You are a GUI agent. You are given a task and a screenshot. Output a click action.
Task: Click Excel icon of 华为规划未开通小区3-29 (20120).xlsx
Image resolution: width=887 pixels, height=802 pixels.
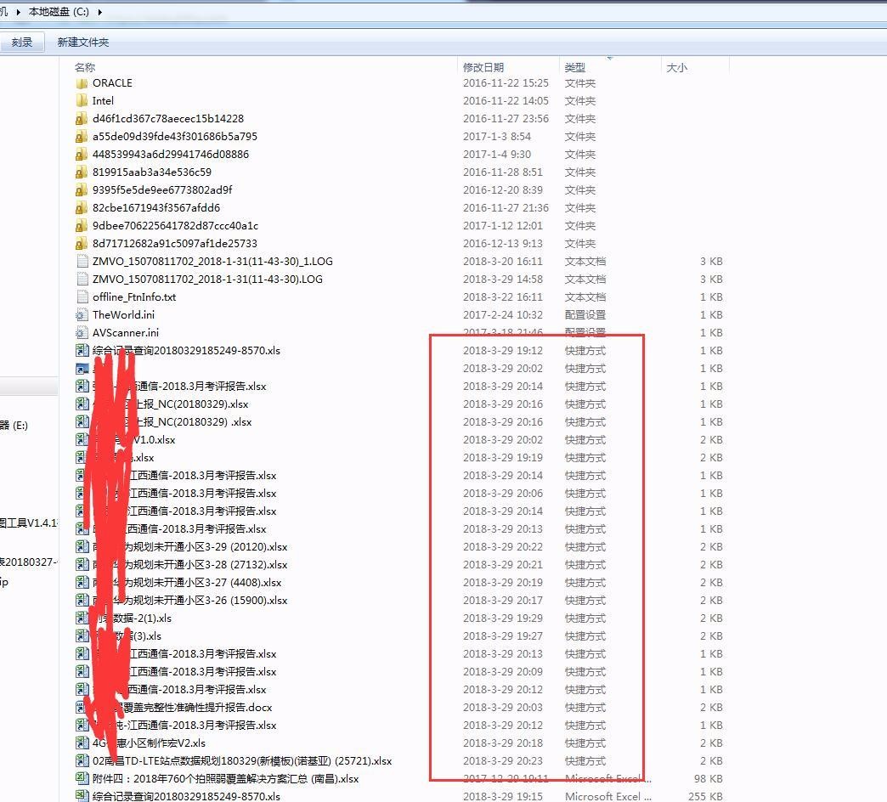click(82, 547)
